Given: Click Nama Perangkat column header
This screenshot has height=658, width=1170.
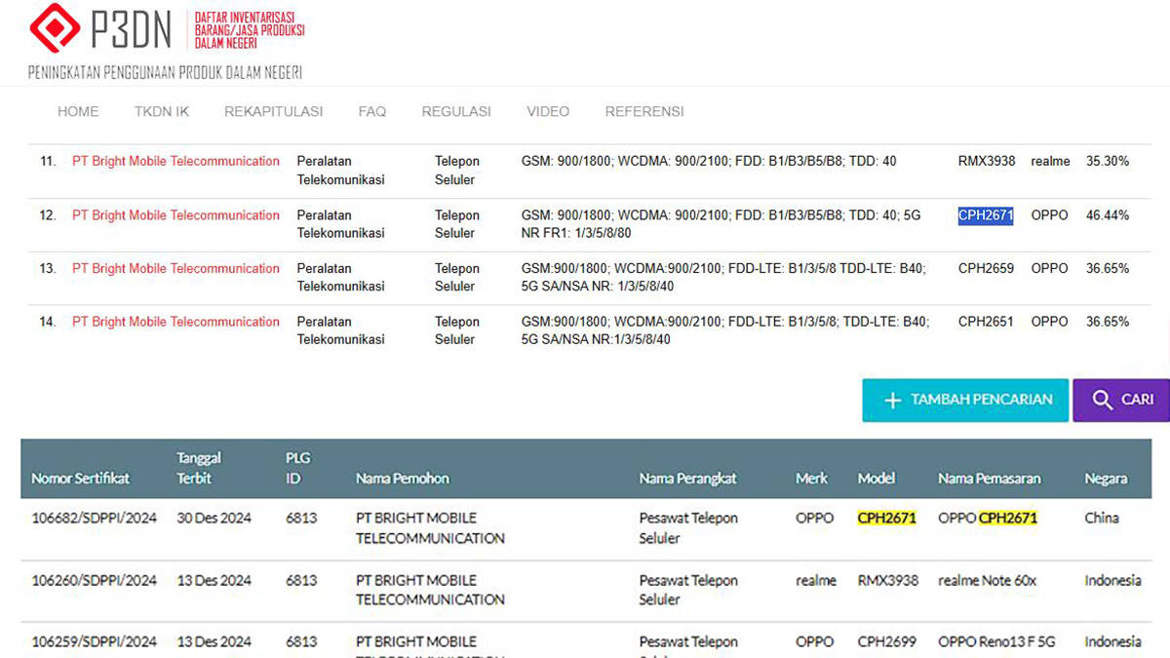Looking at the screenshot, I should [688, 479].
